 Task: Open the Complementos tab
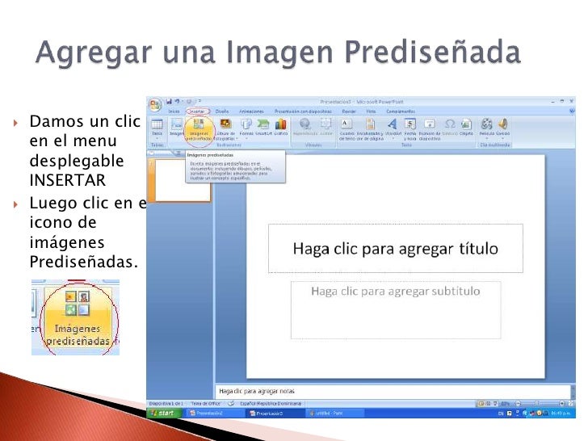[x=401, y=111]
